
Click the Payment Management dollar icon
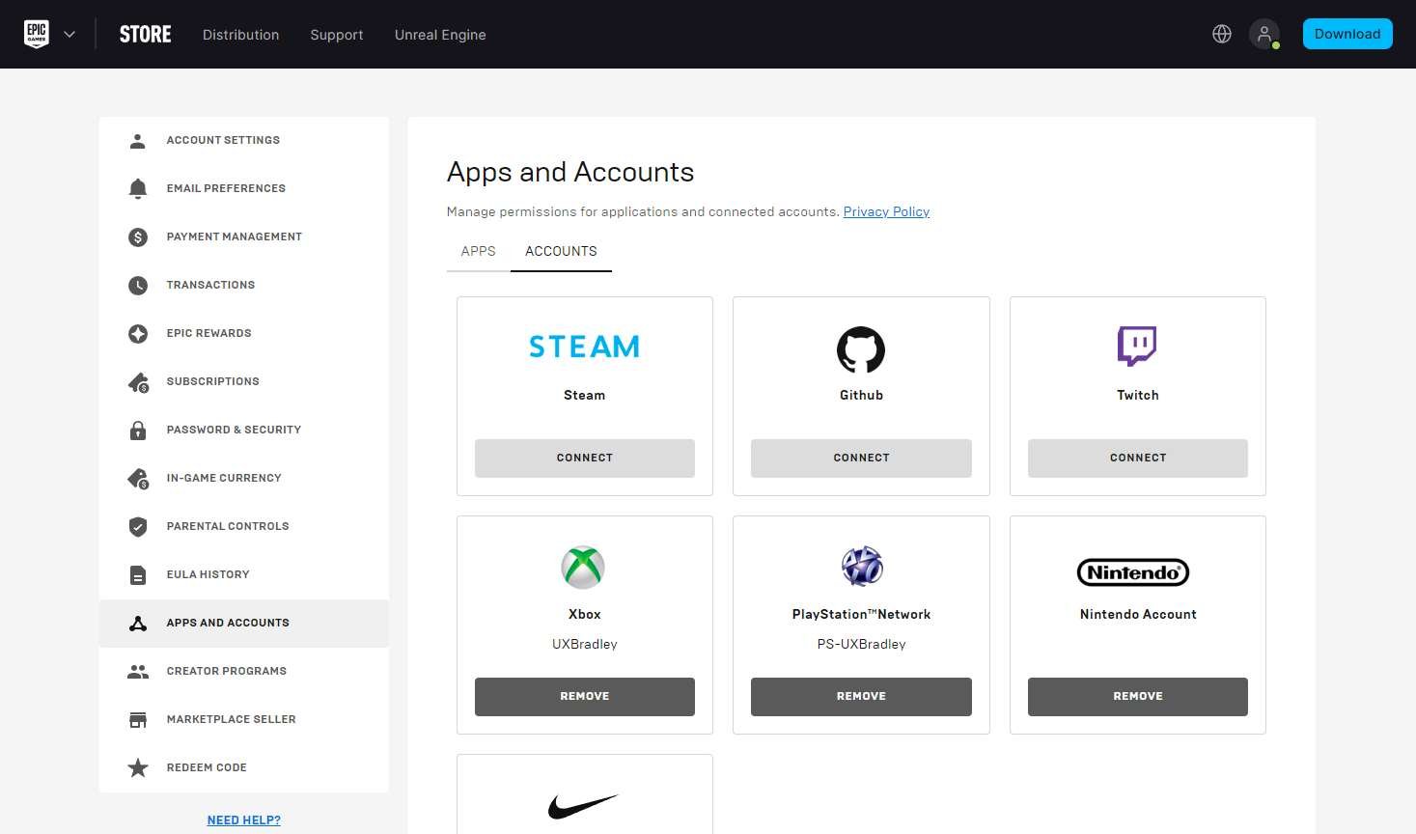pos(138,237)
